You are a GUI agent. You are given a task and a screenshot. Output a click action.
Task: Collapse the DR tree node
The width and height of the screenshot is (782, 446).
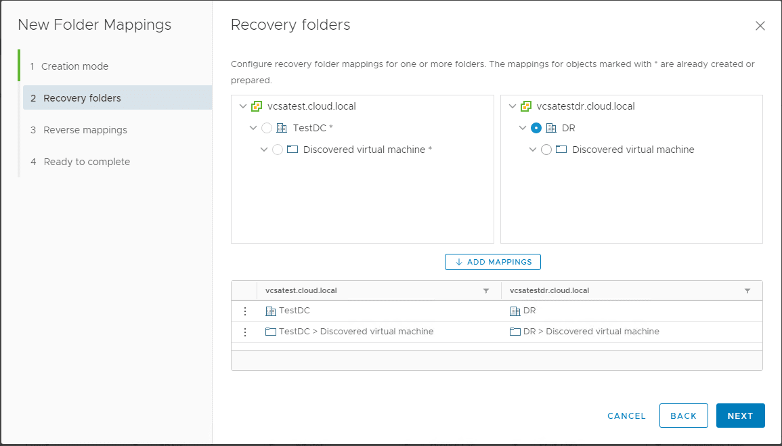click(523, 128)
